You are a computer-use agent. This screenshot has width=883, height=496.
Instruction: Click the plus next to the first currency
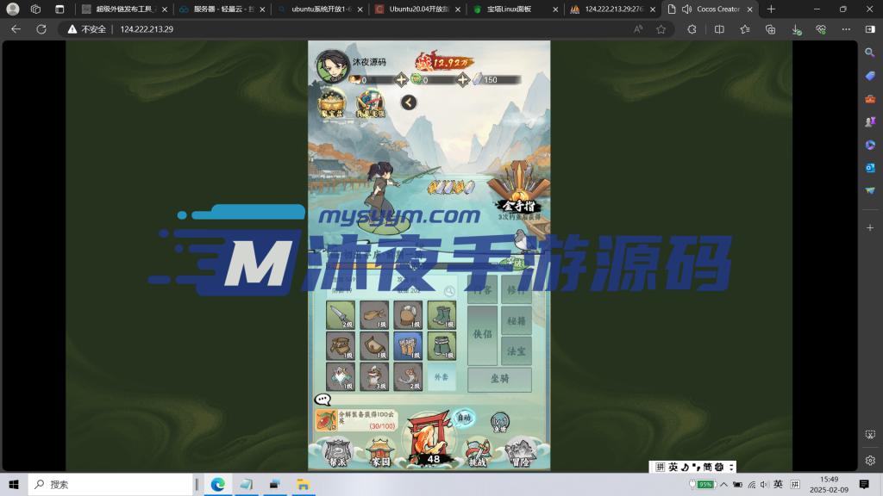401,80
